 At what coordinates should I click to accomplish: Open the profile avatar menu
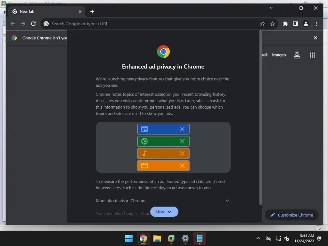click(306, 24)
